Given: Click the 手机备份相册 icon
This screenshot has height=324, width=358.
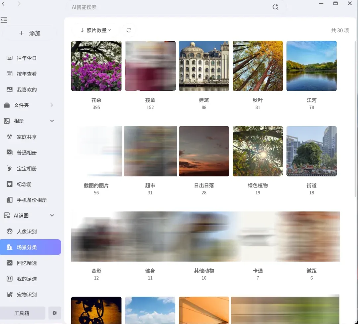Looking at the screenshot, I should (10, 200).
